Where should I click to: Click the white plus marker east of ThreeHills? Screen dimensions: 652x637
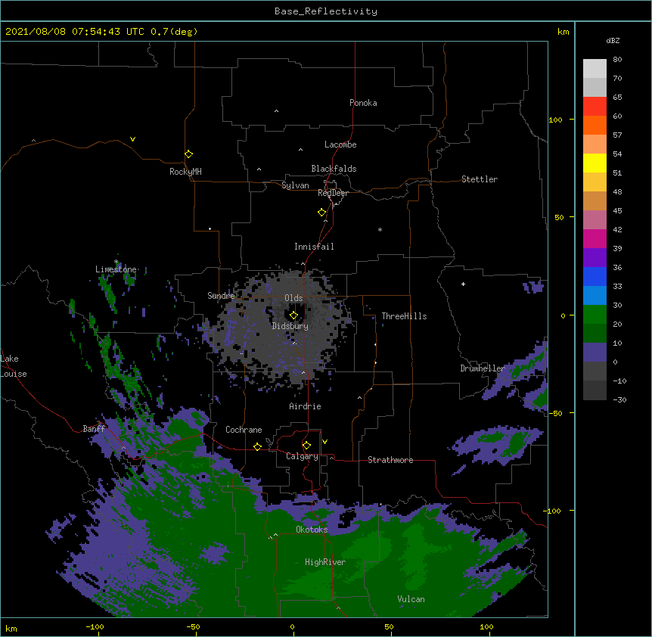463,284
